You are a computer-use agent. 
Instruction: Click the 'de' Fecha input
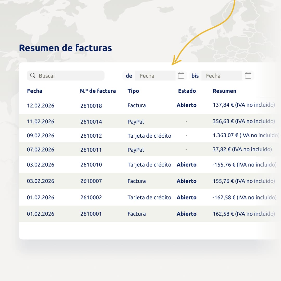pyautogui.click(x=155, y=76)
